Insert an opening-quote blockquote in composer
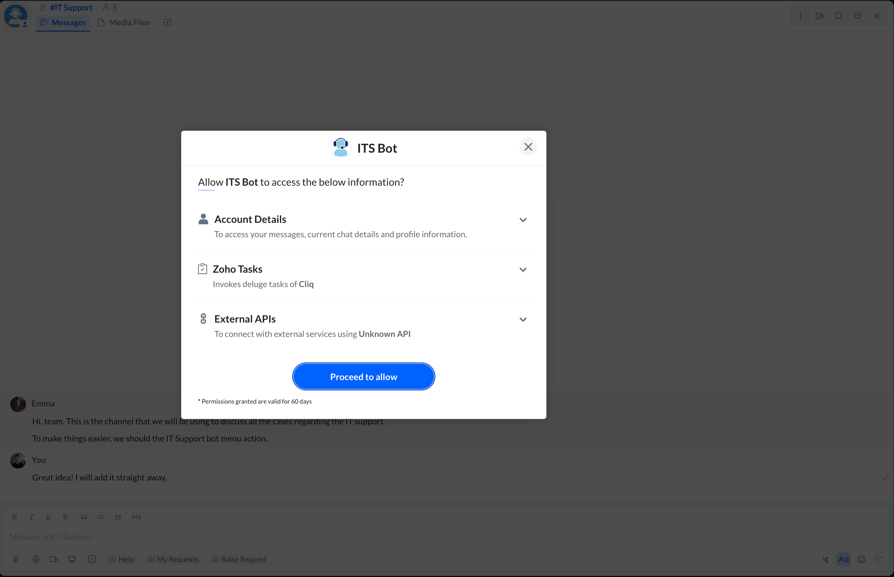The width and height of the screenshot is (894, 577). click(x=84, y=517)
